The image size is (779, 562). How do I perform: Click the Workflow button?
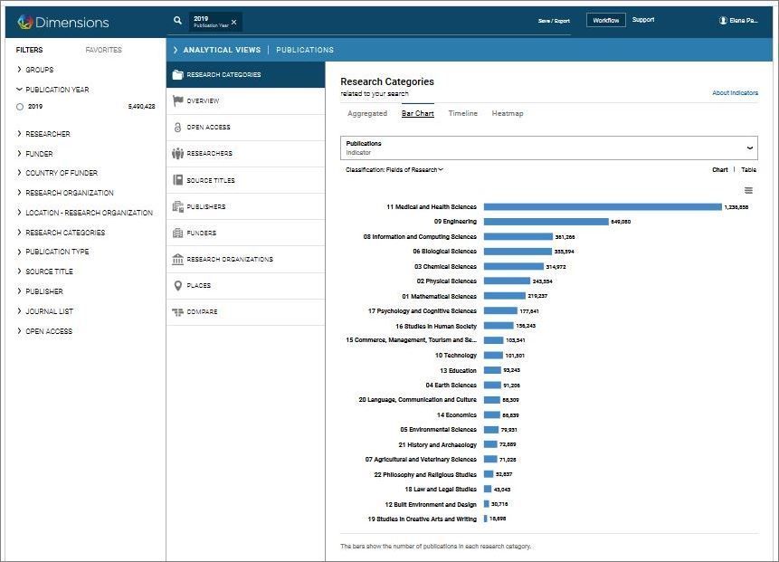[x=605, y=21]
